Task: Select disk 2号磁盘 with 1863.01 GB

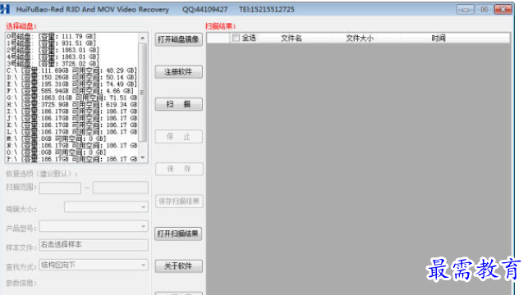Action: pyautogui.click(x=53, y=50)
